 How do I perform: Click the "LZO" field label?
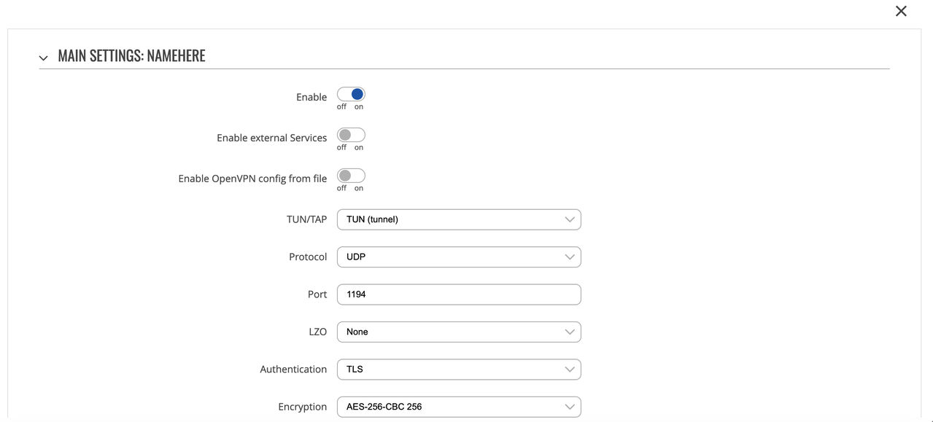pos(317,332)
